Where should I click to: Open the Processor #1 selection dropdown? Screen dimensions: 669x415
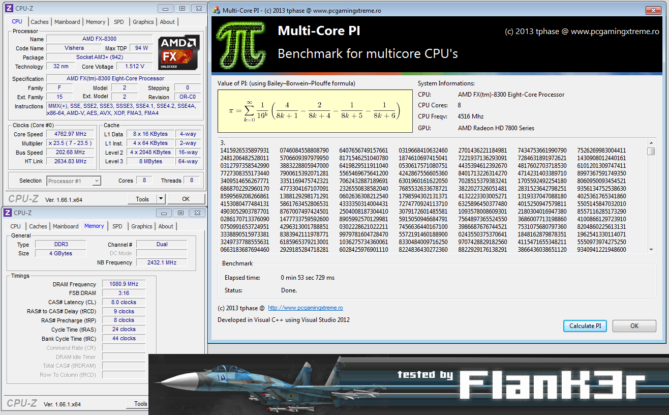[74, 181]
